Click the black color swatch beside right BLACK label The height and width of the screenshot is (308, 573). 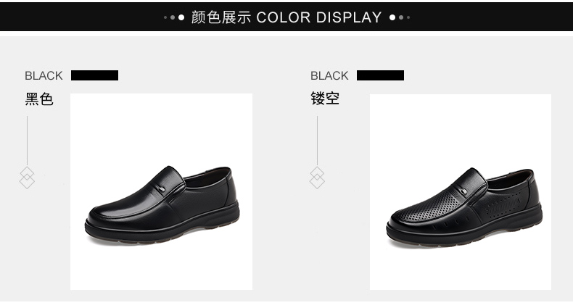click(x=380, y=75)
